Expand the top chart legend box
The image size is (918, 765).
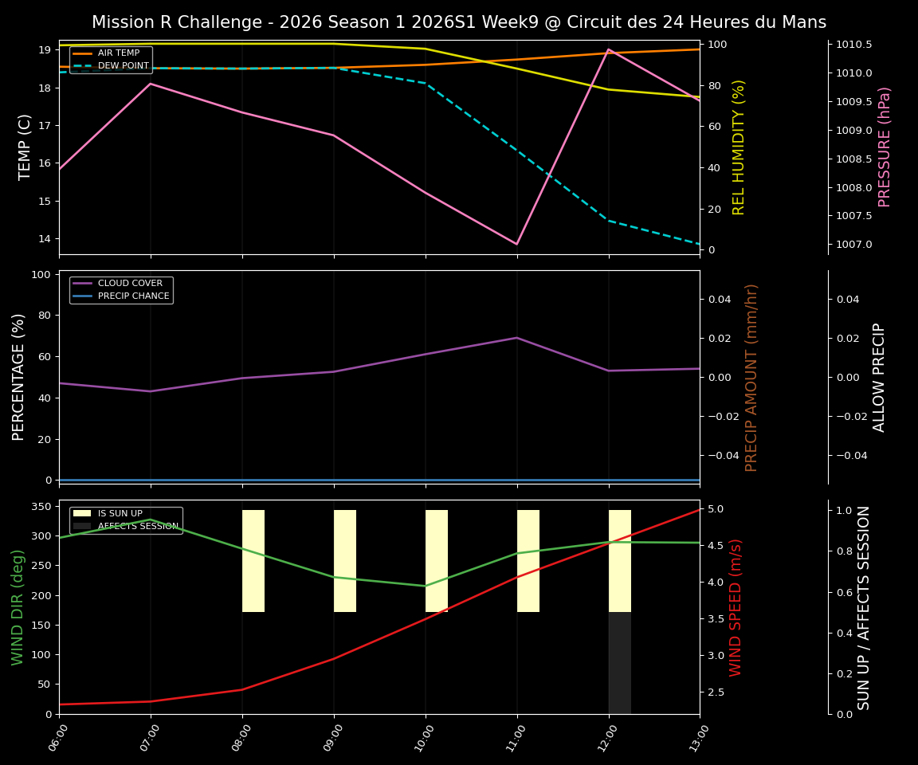coord(112,59)
